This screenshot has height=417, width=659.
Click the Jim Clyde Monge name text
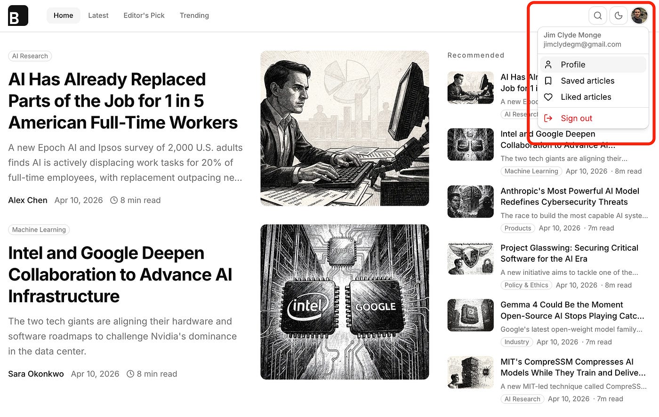point(572,35)
